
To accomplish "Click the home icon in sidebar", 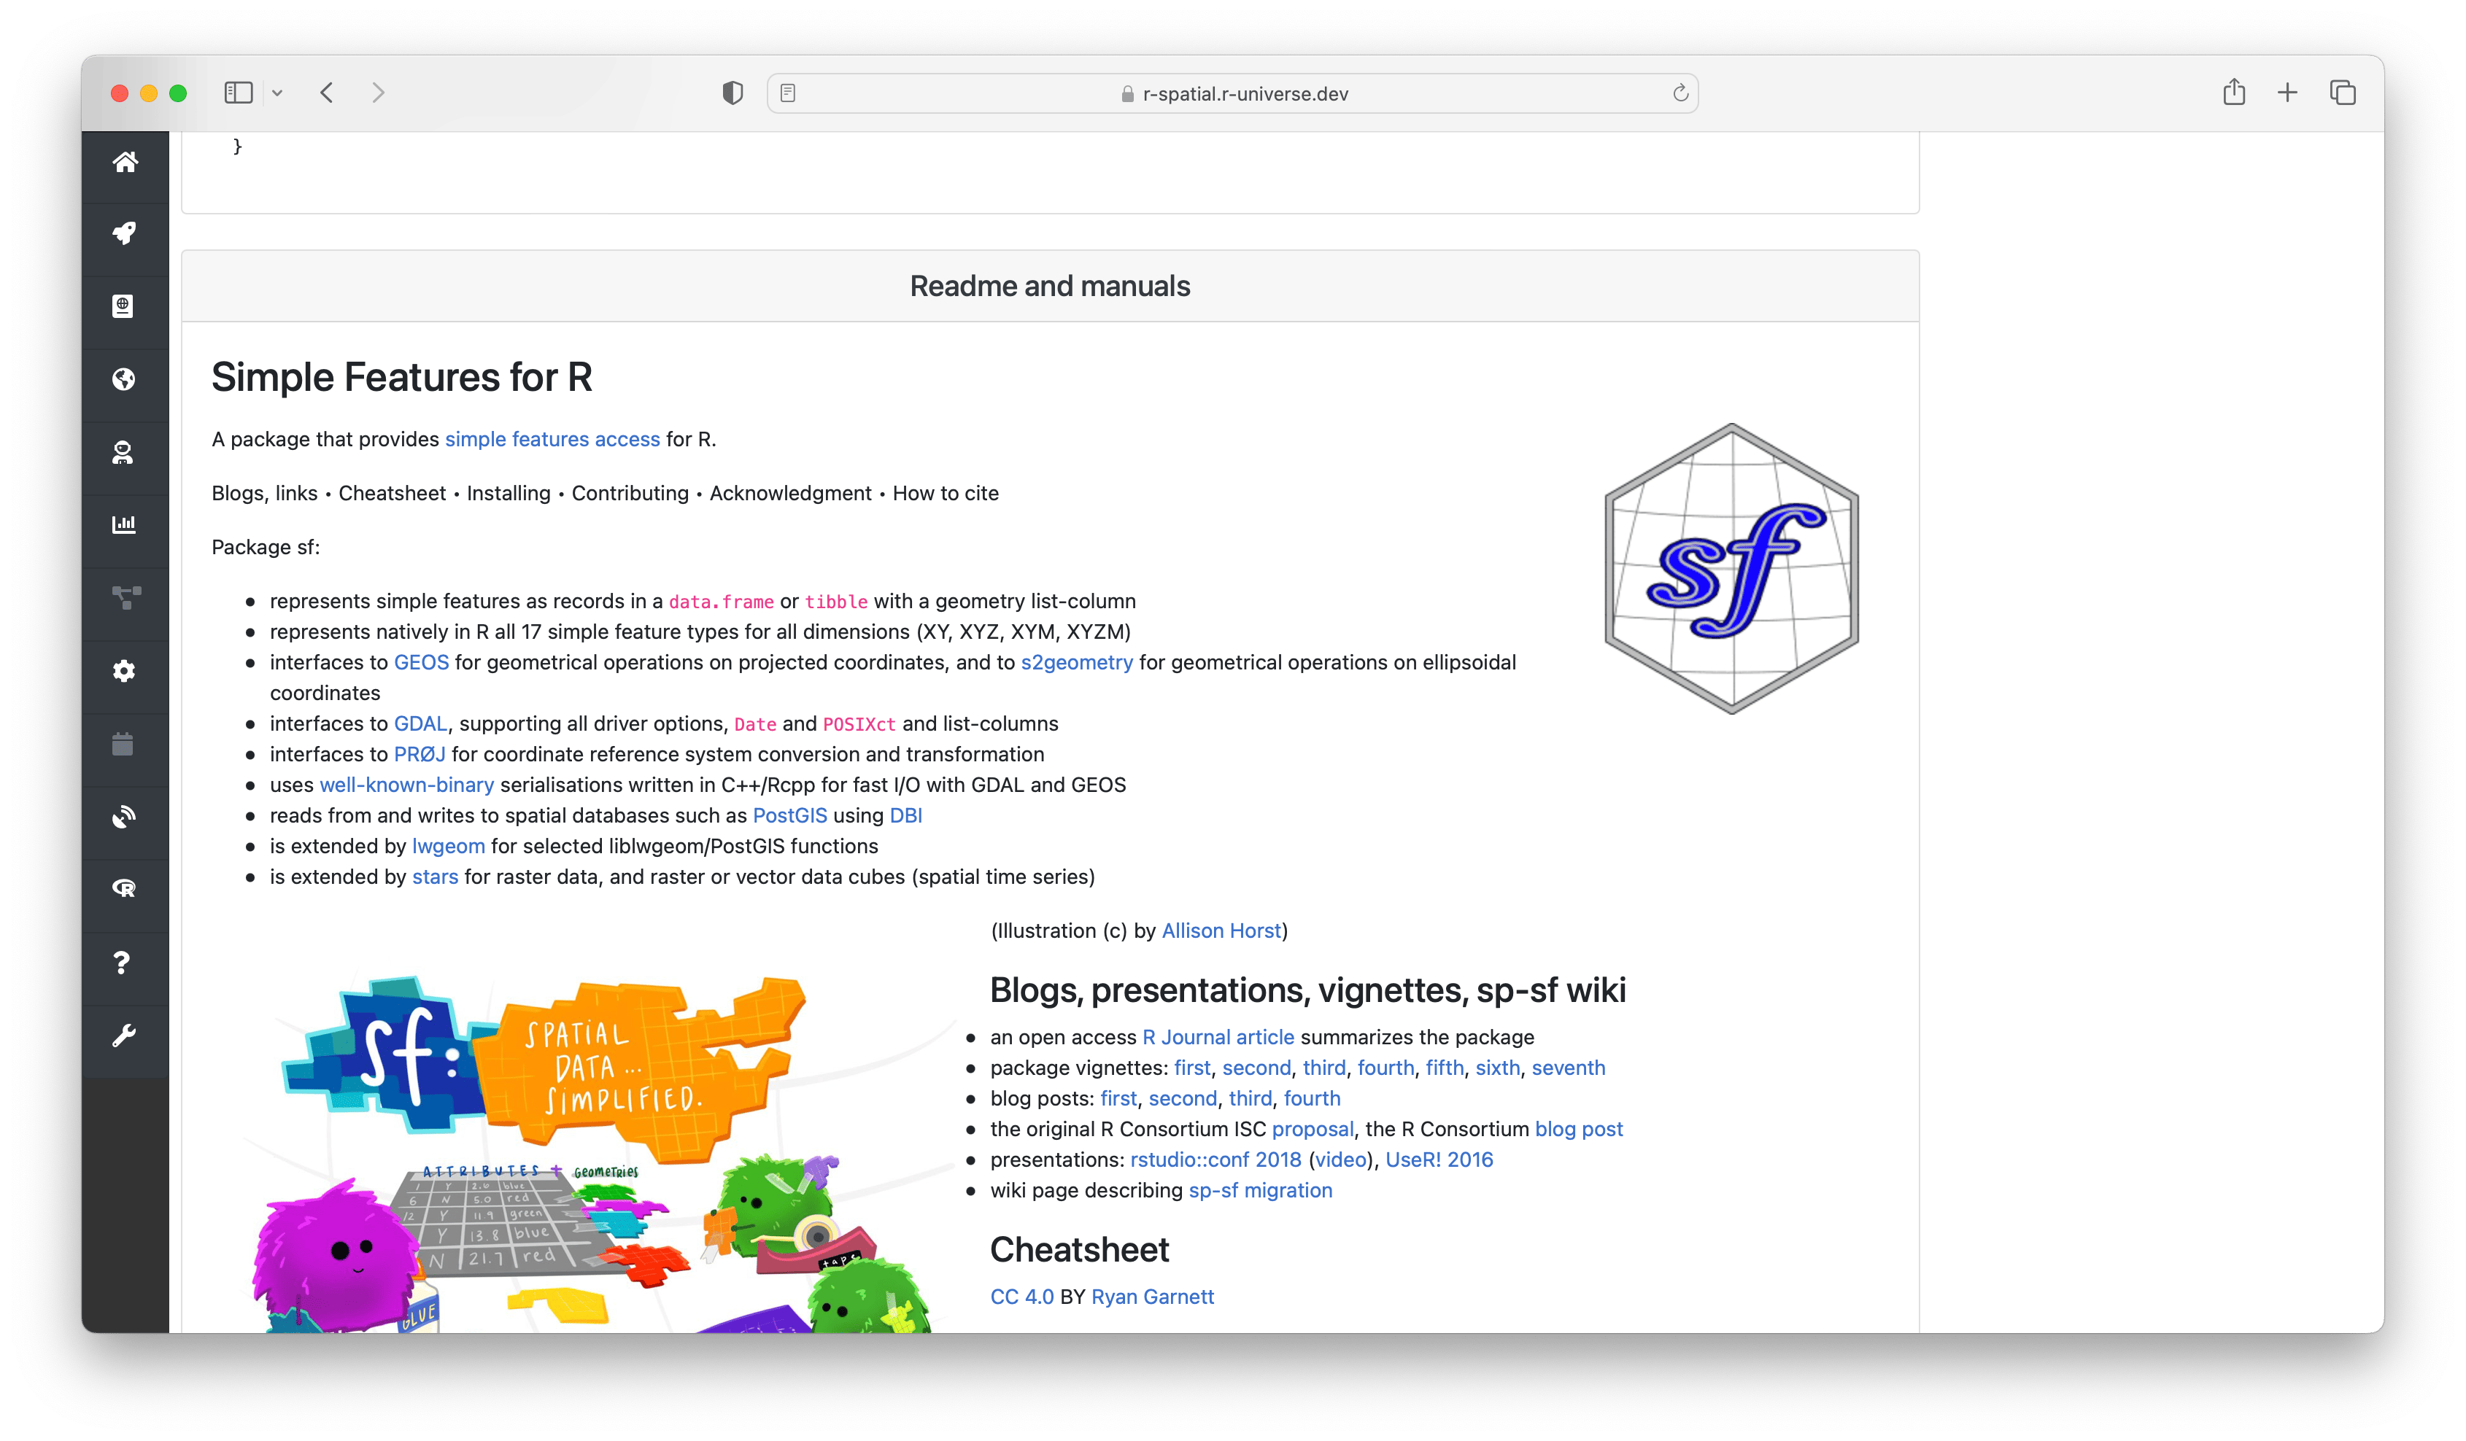I will point(124,163).
